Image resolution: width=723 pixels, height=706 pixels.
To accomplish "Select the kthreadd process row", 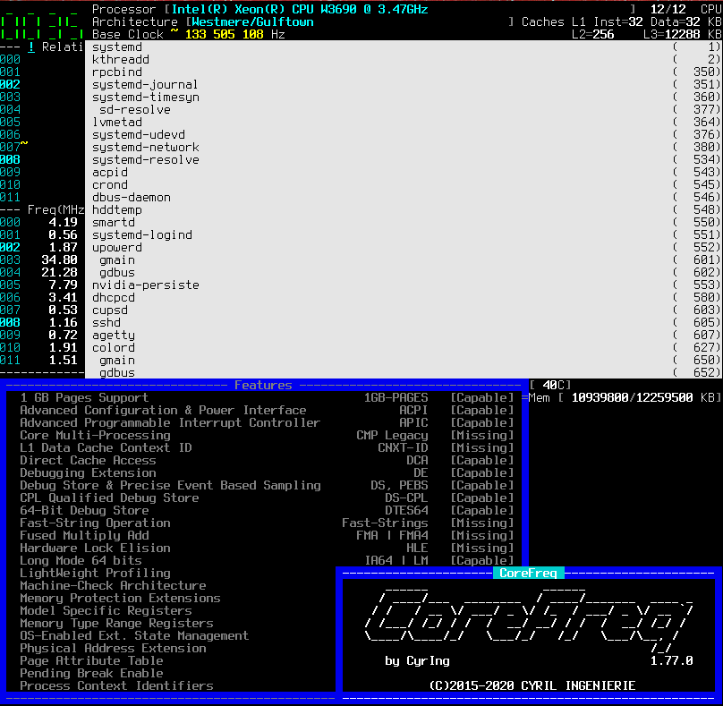I will [404, 59].
